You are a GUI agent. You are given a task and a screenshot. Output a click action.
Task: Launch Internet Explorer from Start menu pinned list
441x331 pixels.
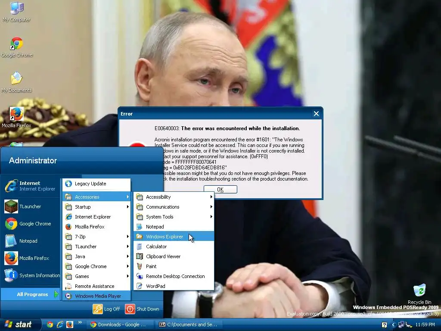(30, 186)
